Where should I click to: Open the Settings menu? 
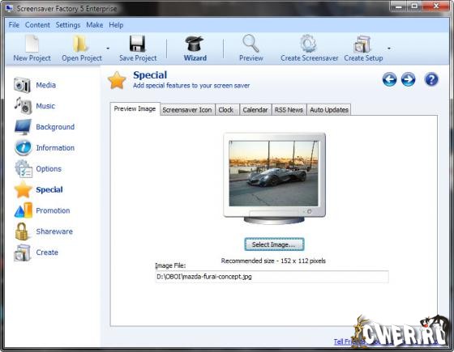click(68, 25)
